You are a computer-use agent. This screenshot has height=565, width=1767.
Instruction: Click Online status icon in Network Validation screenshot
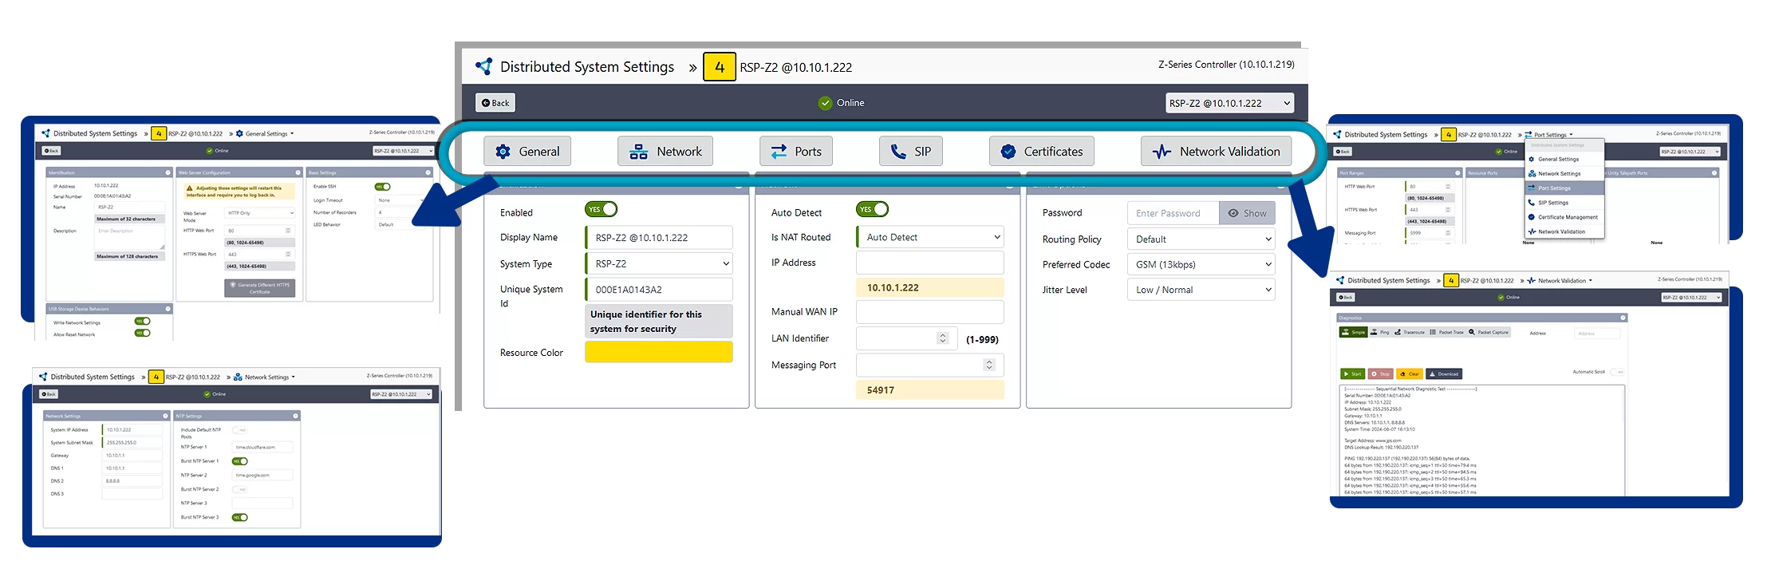tap(1502, 297)
